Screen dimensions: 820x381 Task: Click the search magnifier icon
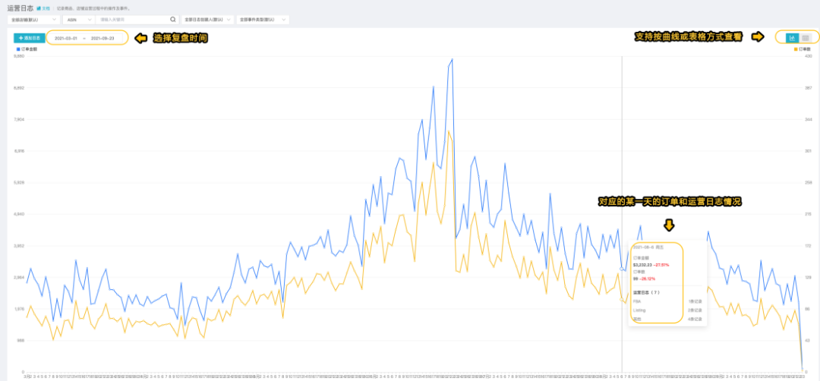click(x=172, y=20)
